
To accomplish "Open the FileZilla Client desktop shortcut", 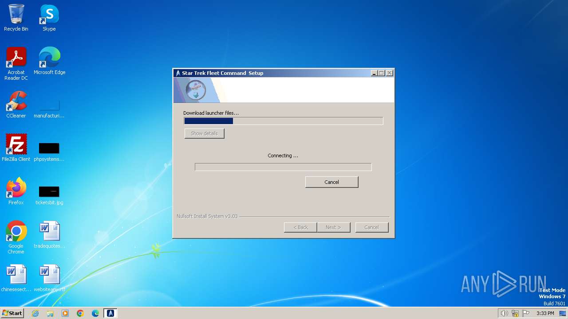I will [16, 148].
